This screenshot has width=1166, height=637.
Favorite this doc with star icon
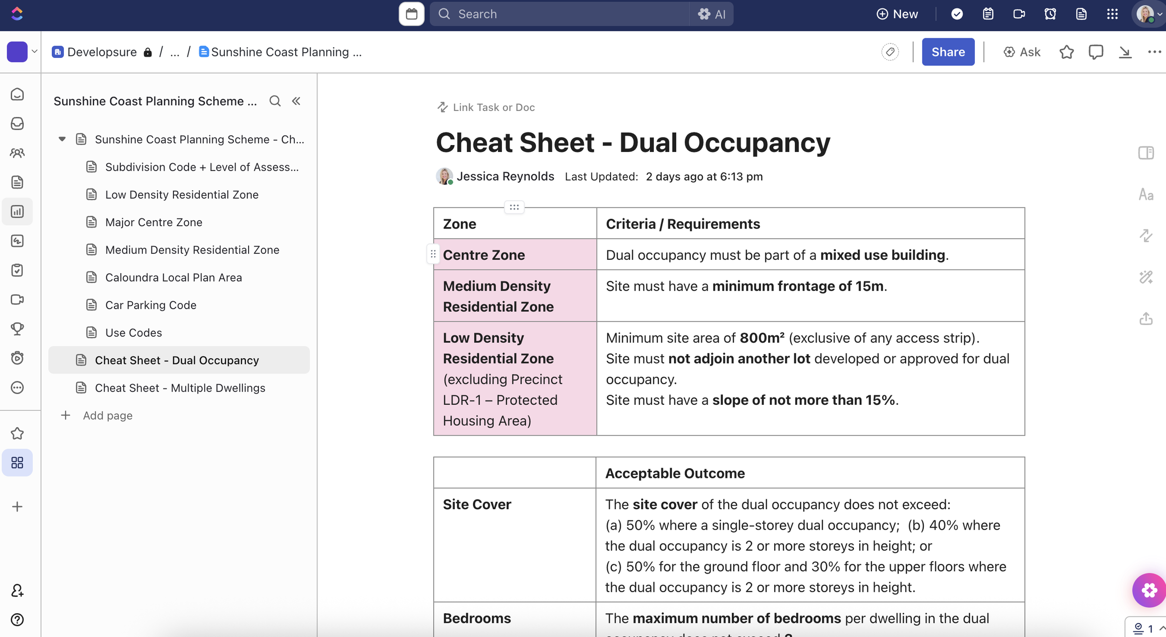coord(1066,52)
